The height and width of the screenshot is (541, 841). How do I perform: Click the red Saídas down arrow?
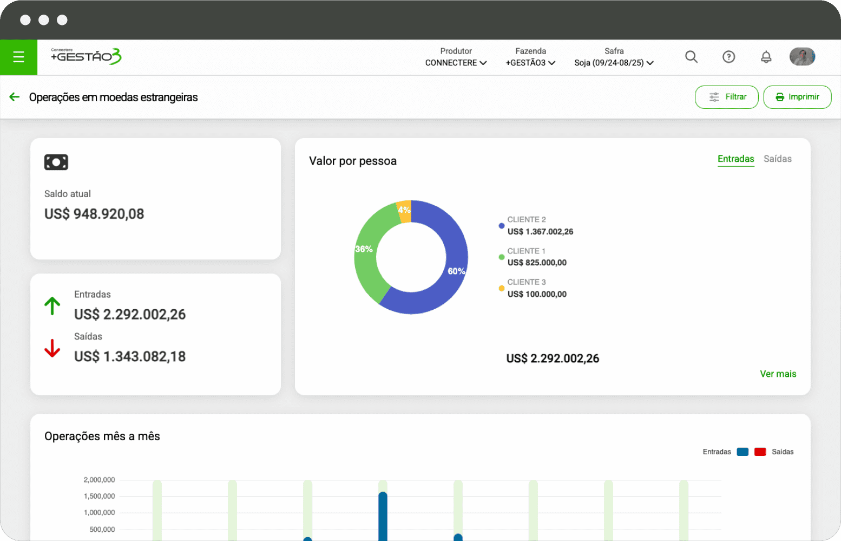click(x=52, y=348)
